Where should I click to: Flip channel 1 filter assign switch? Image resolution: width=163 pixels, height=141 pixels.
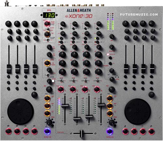(62, 81)
